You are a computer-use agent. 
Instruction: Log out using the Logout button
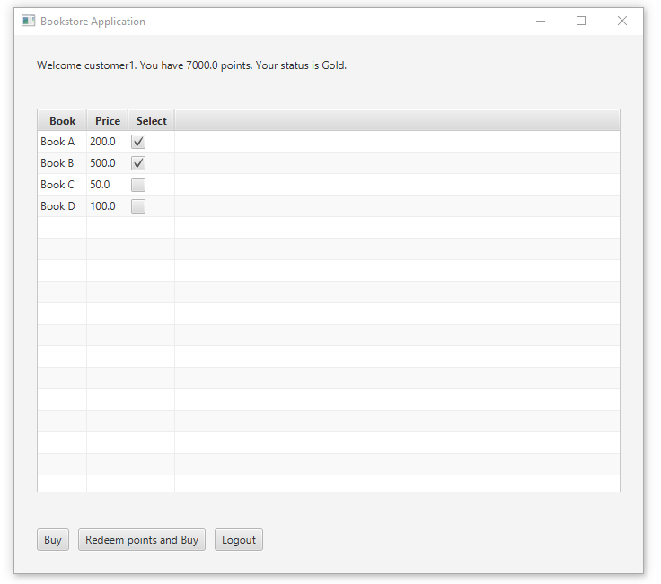(239, 540)
